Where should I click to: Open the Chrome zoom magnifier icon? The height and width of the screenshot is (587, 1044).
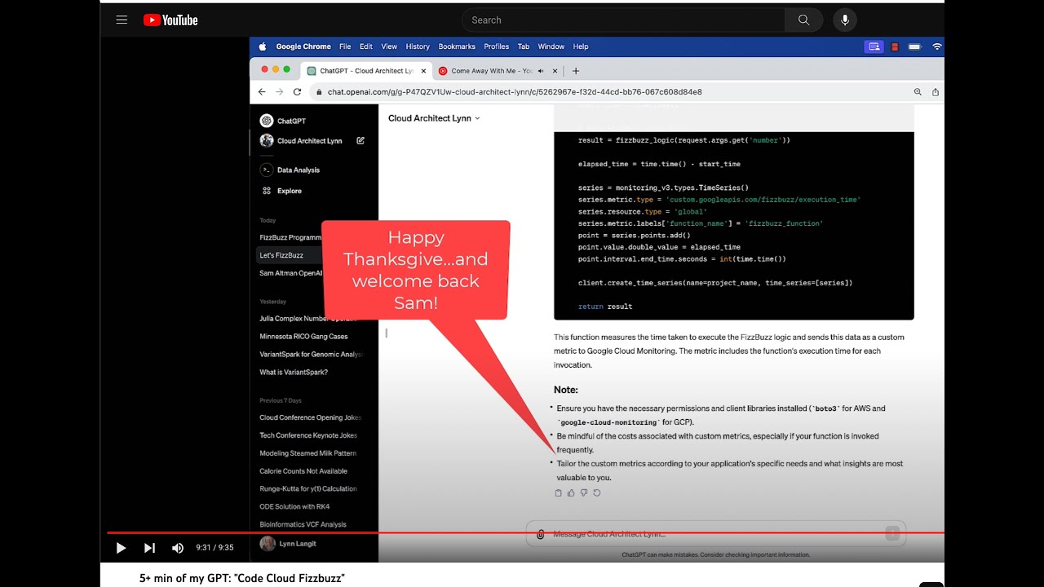(918, 92)
